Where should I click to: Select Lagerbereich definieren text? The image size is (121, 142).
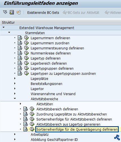pos(49,64)
